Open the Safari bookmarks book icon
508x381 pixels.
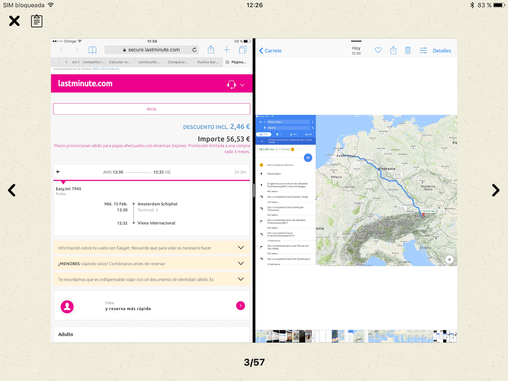(x=92, y=50)
